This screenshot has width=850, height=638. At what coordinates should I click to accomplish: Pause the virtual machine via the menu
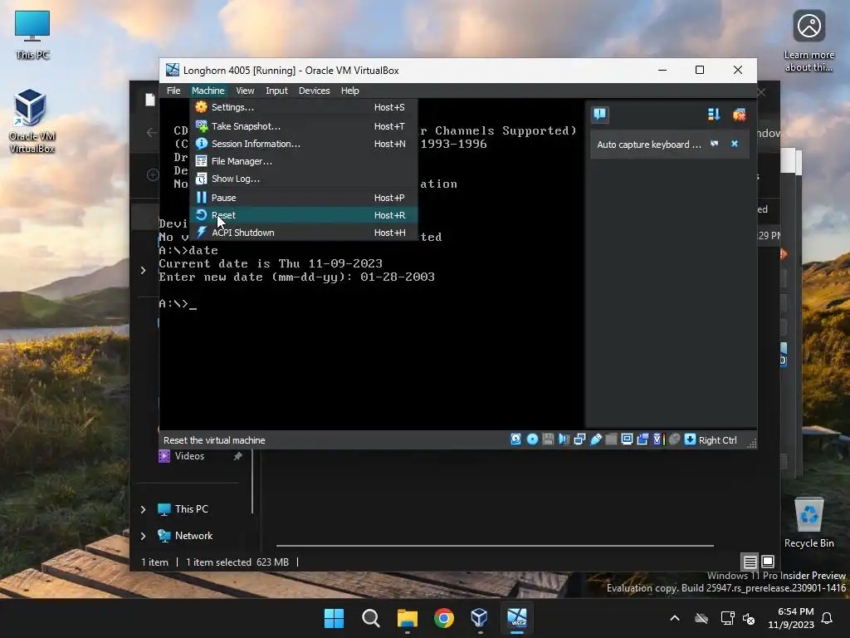304,198
